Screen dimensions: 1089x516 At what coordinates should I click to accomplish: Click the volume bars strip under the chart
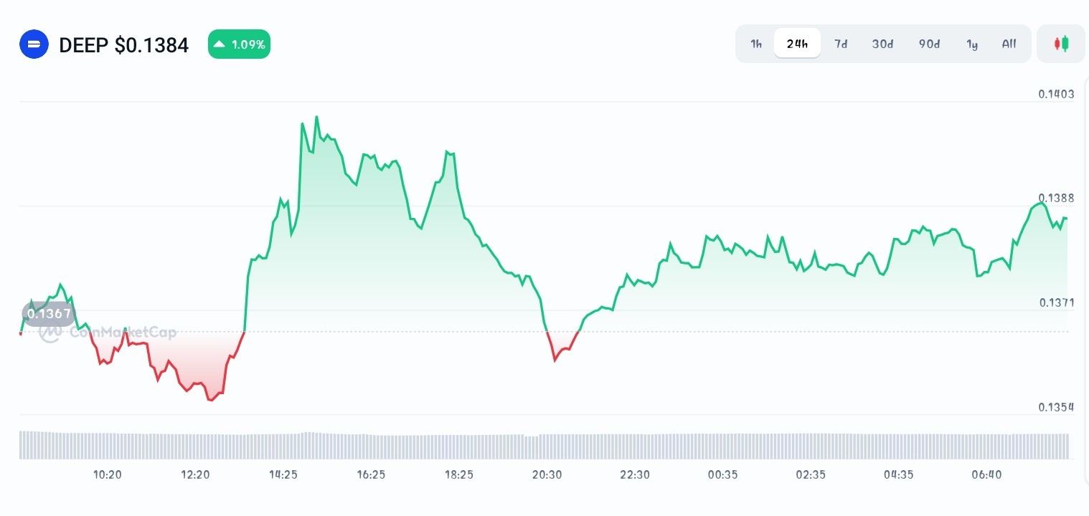[x=544, y=445]
